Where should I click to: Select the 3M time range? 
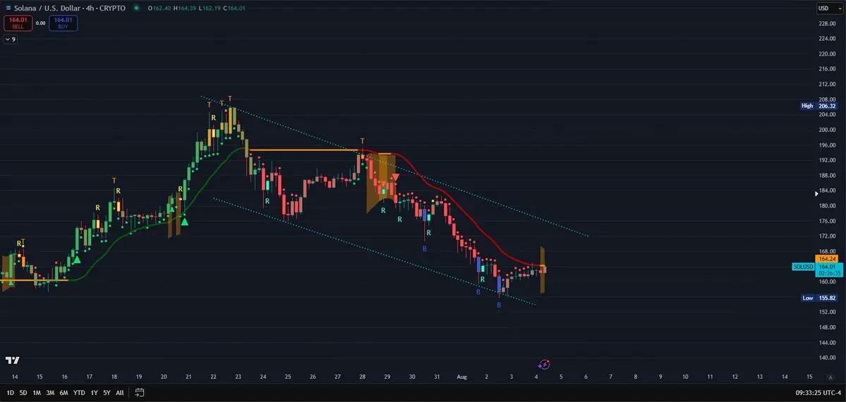tap(50, 393)
